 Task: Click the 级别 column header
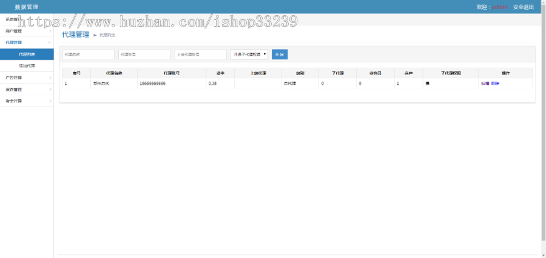300,73
